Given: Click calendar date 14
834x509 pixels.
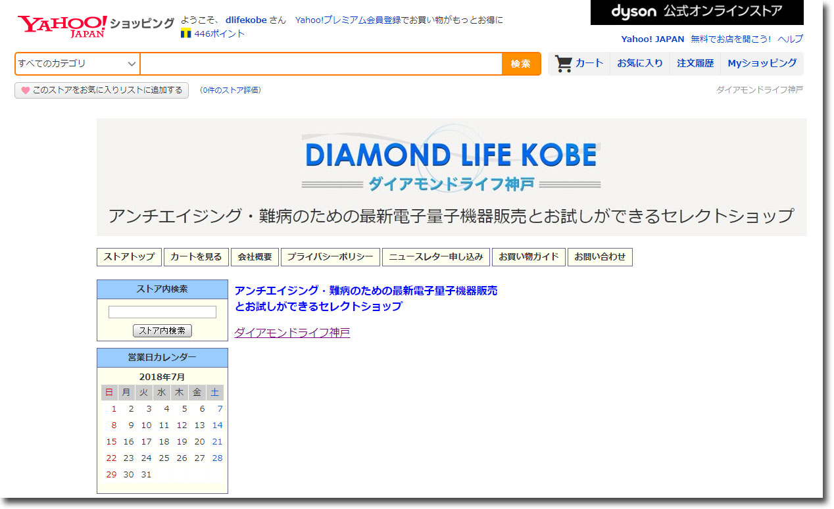Looking at the screenshot, I should (x=217, y=425).
